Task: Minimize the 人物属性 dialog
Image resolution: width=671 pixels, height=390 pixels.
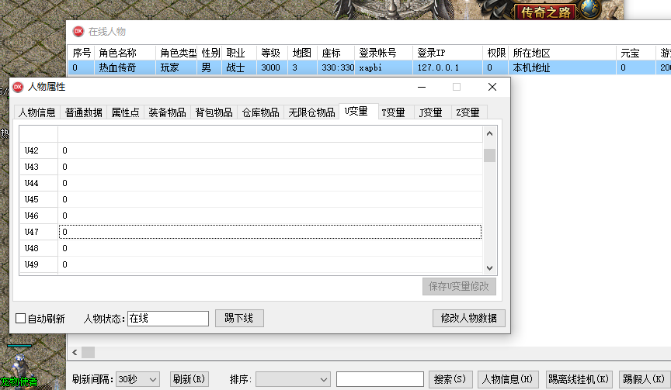Action: [421, 87]
